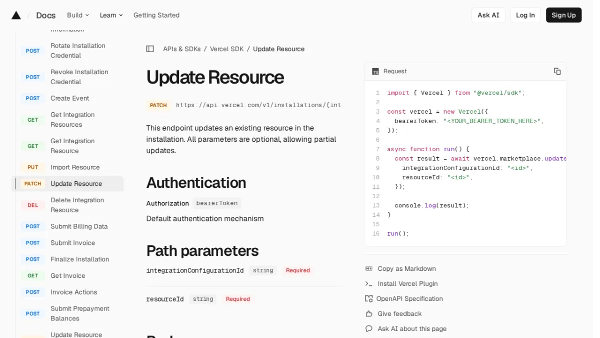600x338 pixels.
Task: Click Ask AI about this page
Action: (412, 329)
